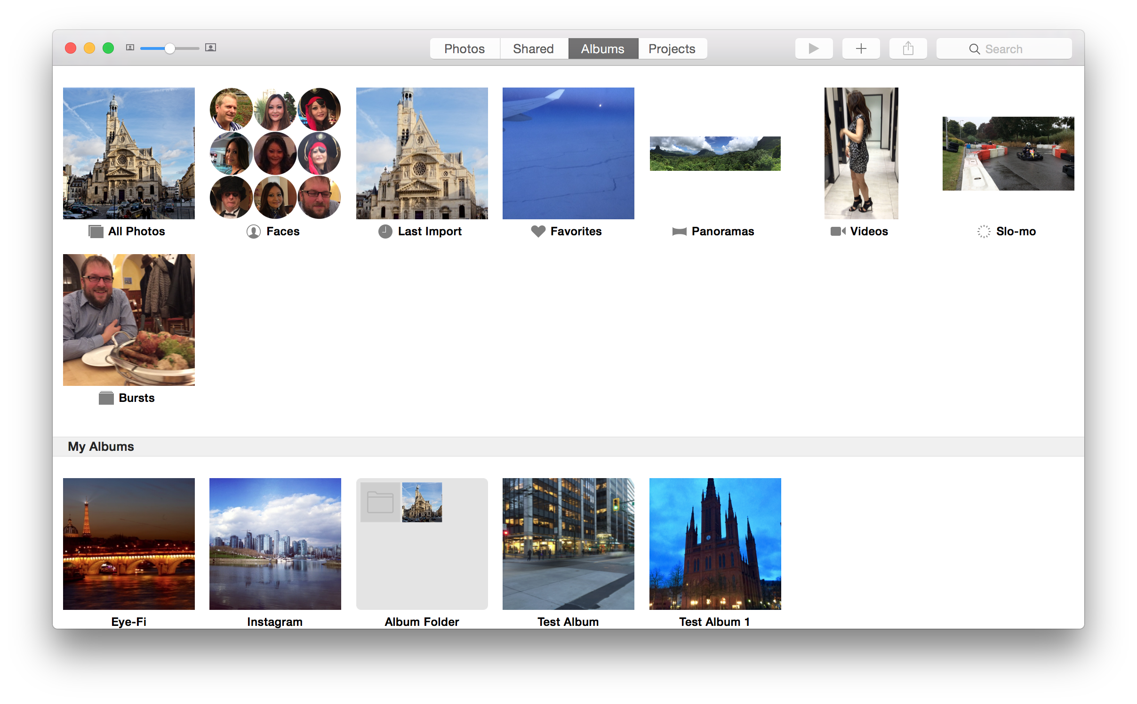The width and height of the screenshot is (1137, 704).
Task: Click the search magnifier icon
Action: [974, 49]
